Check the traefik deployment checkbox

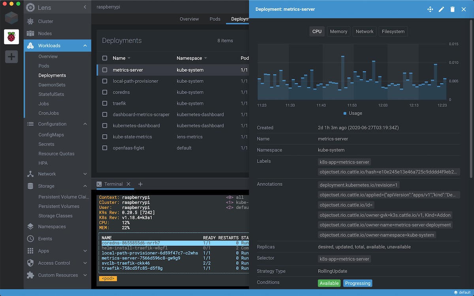tap(105, 103)
